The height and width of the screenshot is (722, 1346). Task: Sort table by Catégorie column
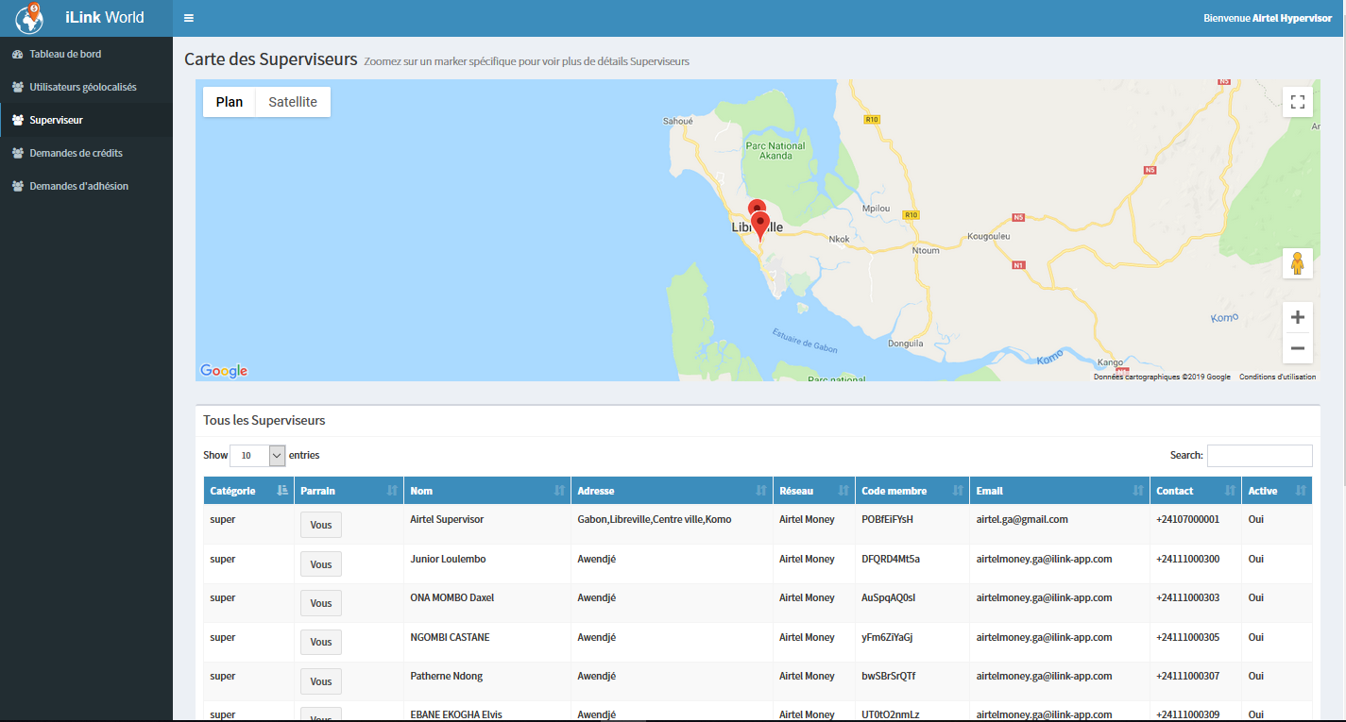click(x=248, y=491)
